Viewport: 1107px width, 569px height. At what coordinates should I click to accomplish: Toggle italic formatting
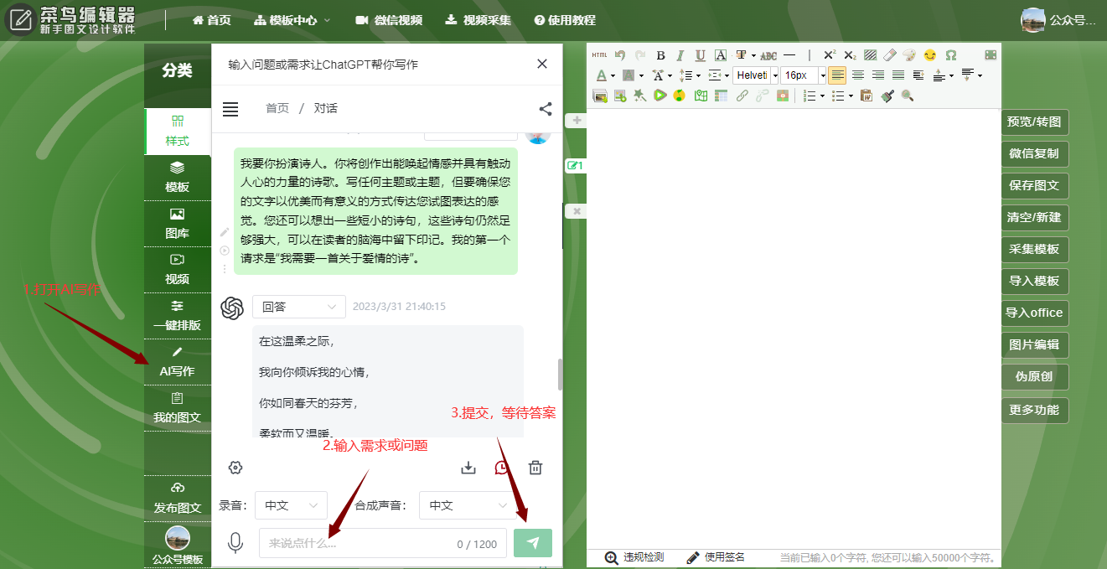pos(680,55)
